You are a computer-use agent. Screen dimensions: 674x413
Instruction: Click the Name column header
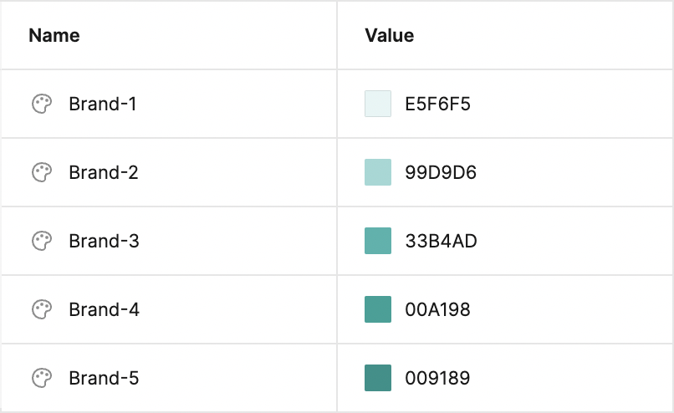click(54, 36)
